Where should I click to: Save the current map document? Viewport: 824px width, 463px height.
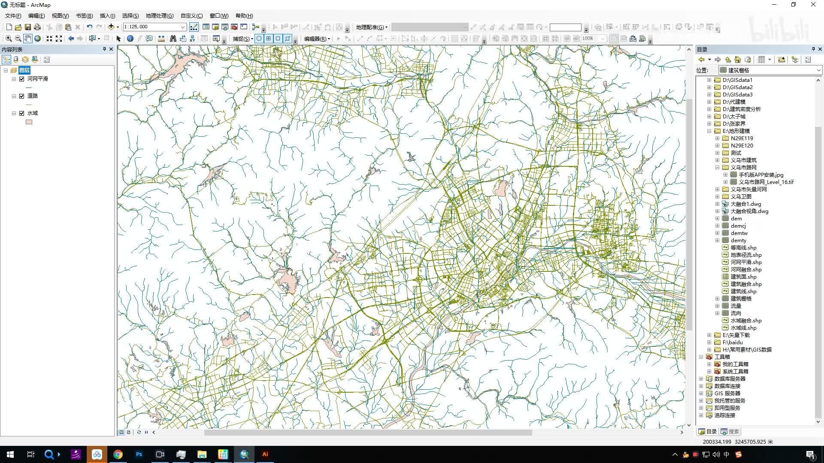coord(28,27)
